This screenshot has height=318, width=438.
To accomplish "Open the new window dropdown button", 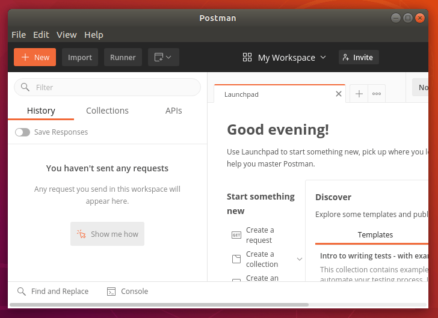I will (164, 57).
